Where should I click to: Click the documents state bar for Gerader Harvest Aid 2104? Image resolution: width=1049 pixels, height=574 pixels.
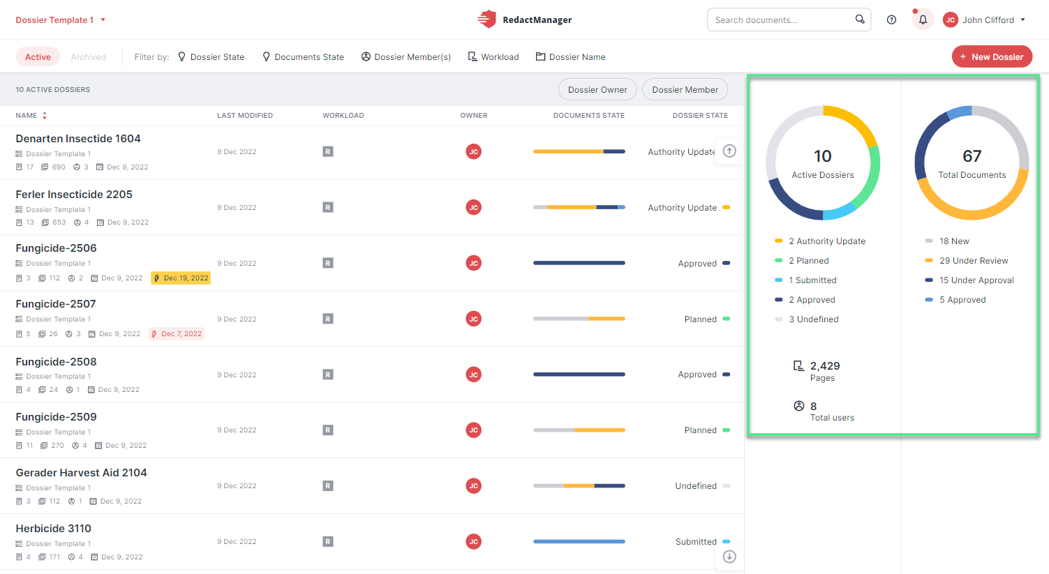pos(579,485)
